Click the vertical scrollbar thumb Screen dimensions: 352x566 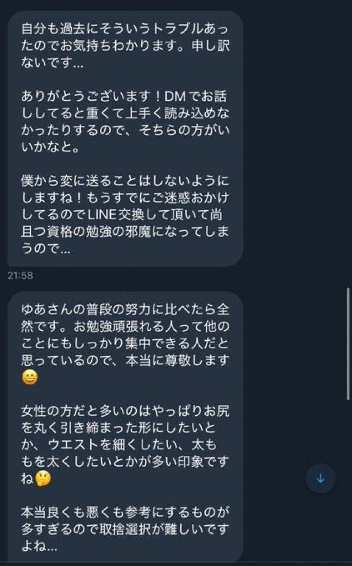coord(348,344)
